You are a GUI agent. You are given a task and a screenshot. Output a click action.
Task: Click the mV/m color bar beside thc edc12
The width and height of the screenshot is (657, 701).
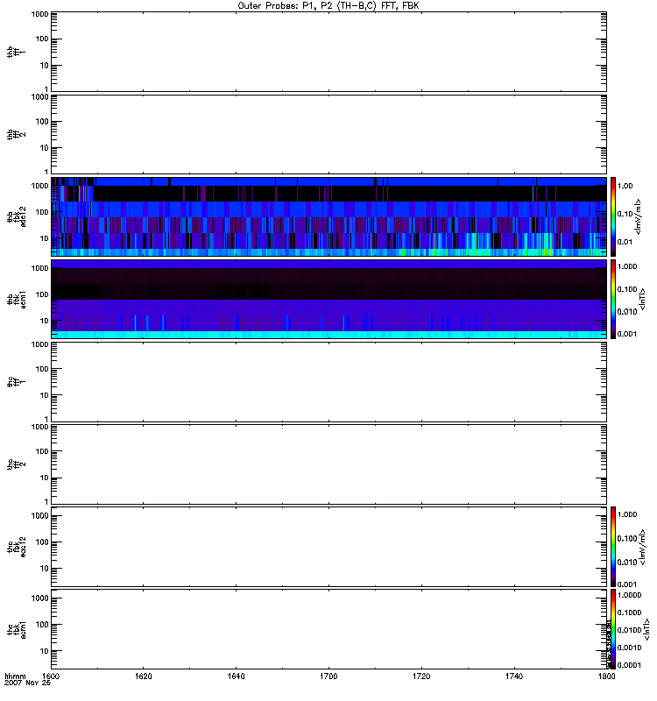(613, 547)
